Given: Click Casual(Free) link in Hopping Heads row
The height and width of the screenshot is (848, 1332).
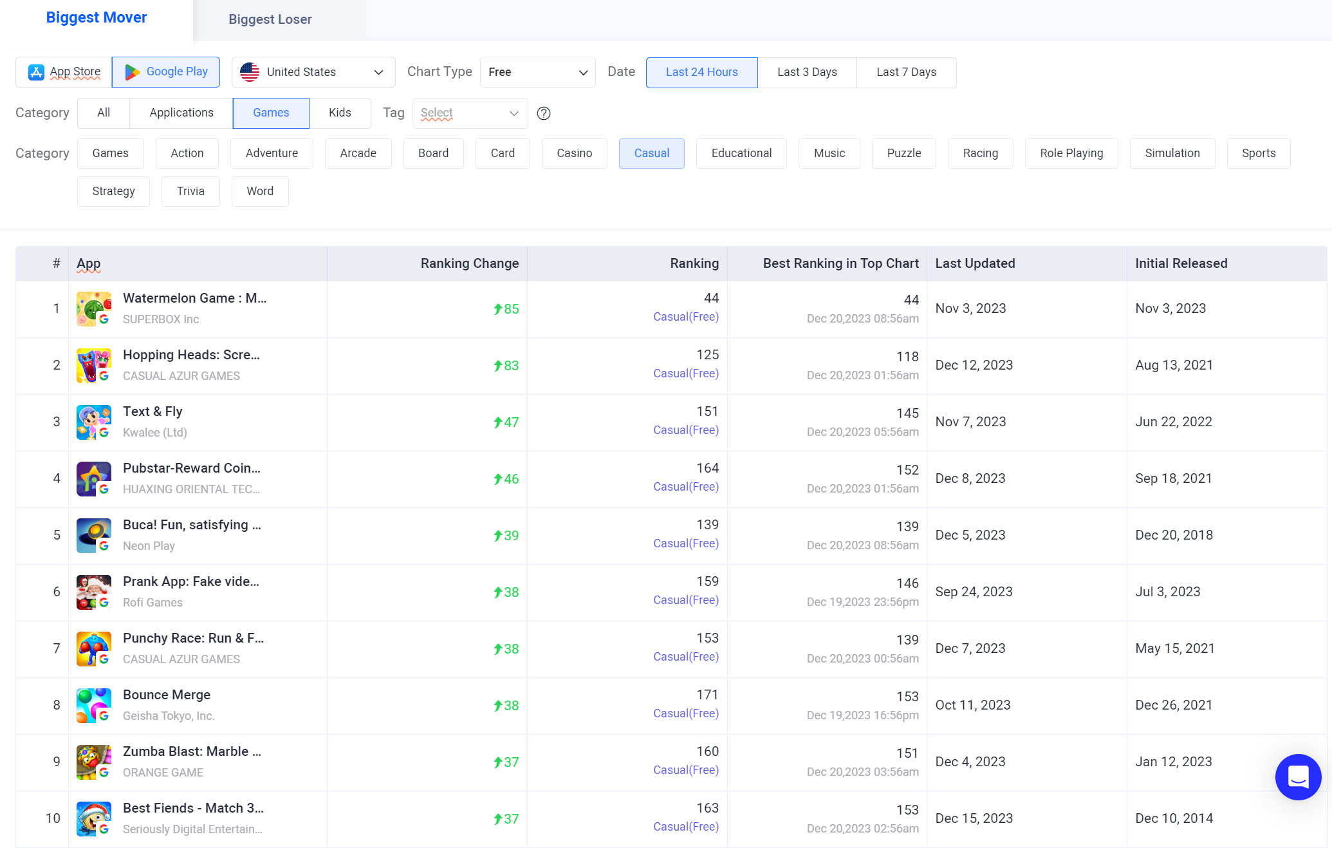Looking at the screenshot, I should click(x=686, y=373).
